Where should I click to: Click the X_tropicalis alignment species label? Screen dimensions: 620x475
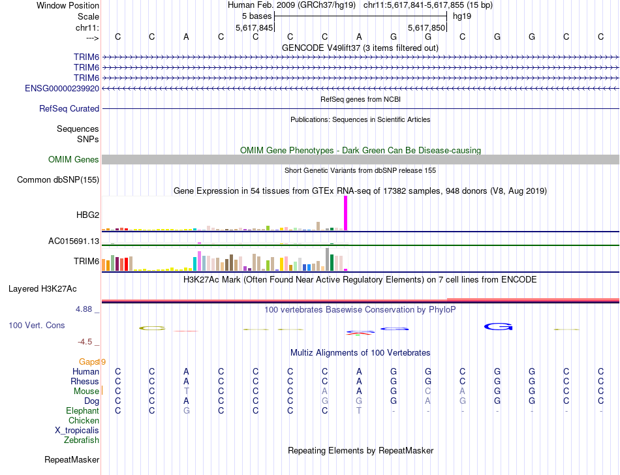(77, 431)
